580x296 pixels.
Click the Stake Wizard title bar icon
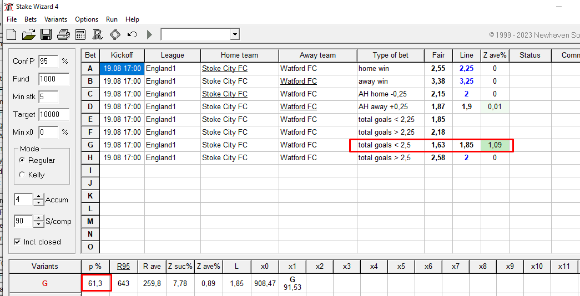tap(8, 6)
